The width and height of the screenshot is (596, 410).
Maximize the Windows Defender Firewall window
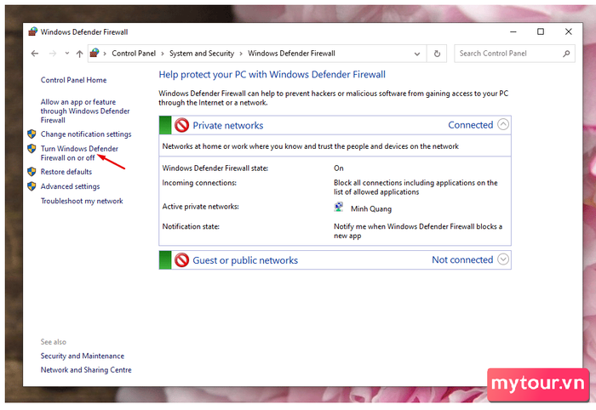541,31
